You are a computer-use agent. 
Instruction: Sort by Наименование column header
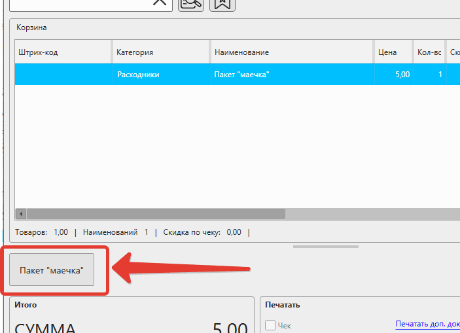292,52
